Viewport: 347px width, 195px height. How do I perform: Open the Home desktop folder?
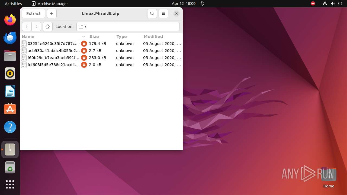[x=329, y=178]
